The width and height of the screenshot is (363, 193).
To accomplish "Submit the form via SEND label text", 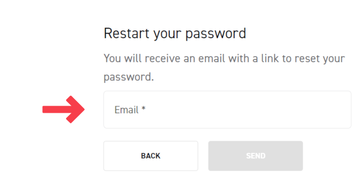I will 255,156.
